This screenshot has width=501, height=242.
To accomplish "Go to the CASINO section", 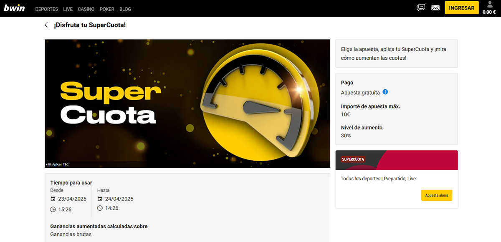I will (x=86, y=9).
